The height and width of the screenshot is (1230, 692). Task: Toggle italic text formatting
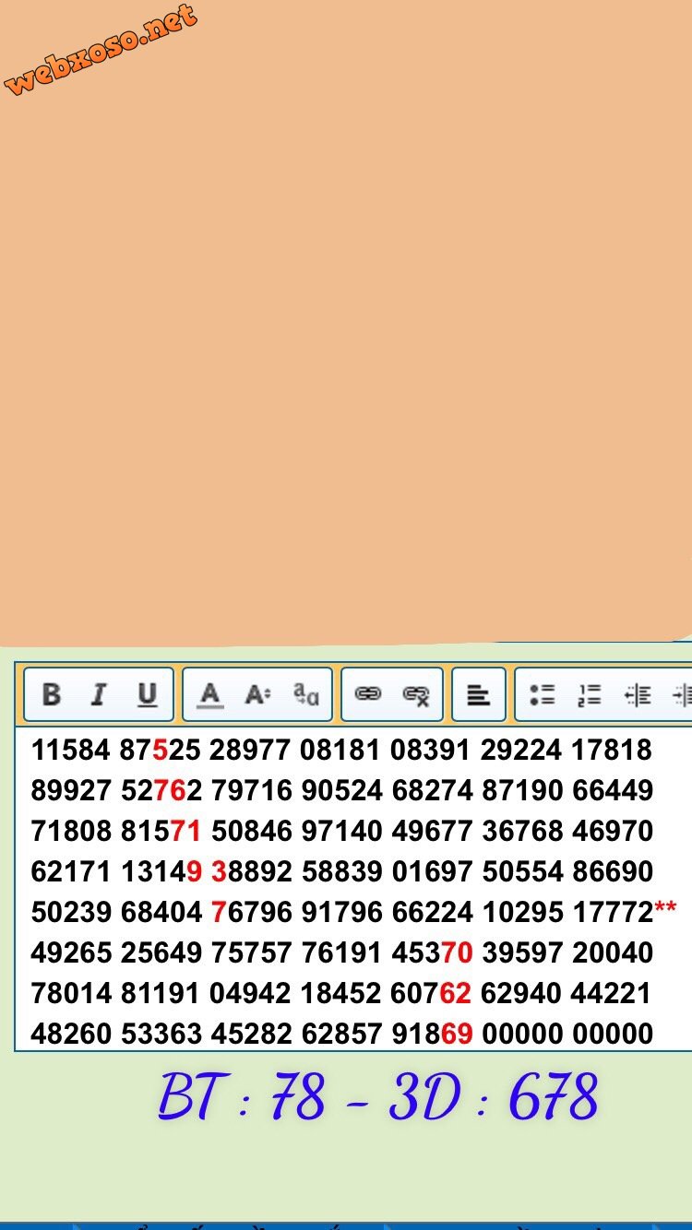[x=99, y=694]
